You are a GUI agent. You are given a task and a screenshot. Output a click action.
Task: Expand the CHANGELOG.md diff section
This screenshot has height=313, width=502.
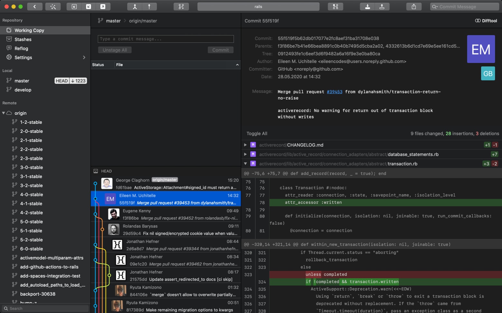coord(245,145)
